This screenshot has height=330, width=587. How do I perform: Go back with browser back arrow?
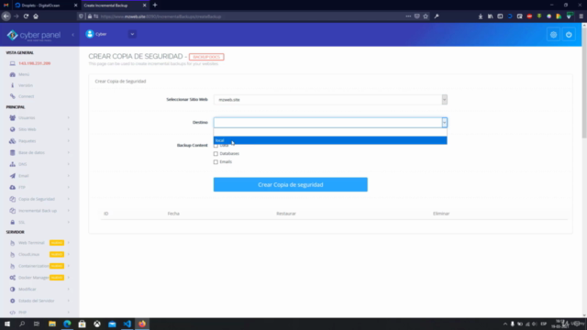(6, 16)
